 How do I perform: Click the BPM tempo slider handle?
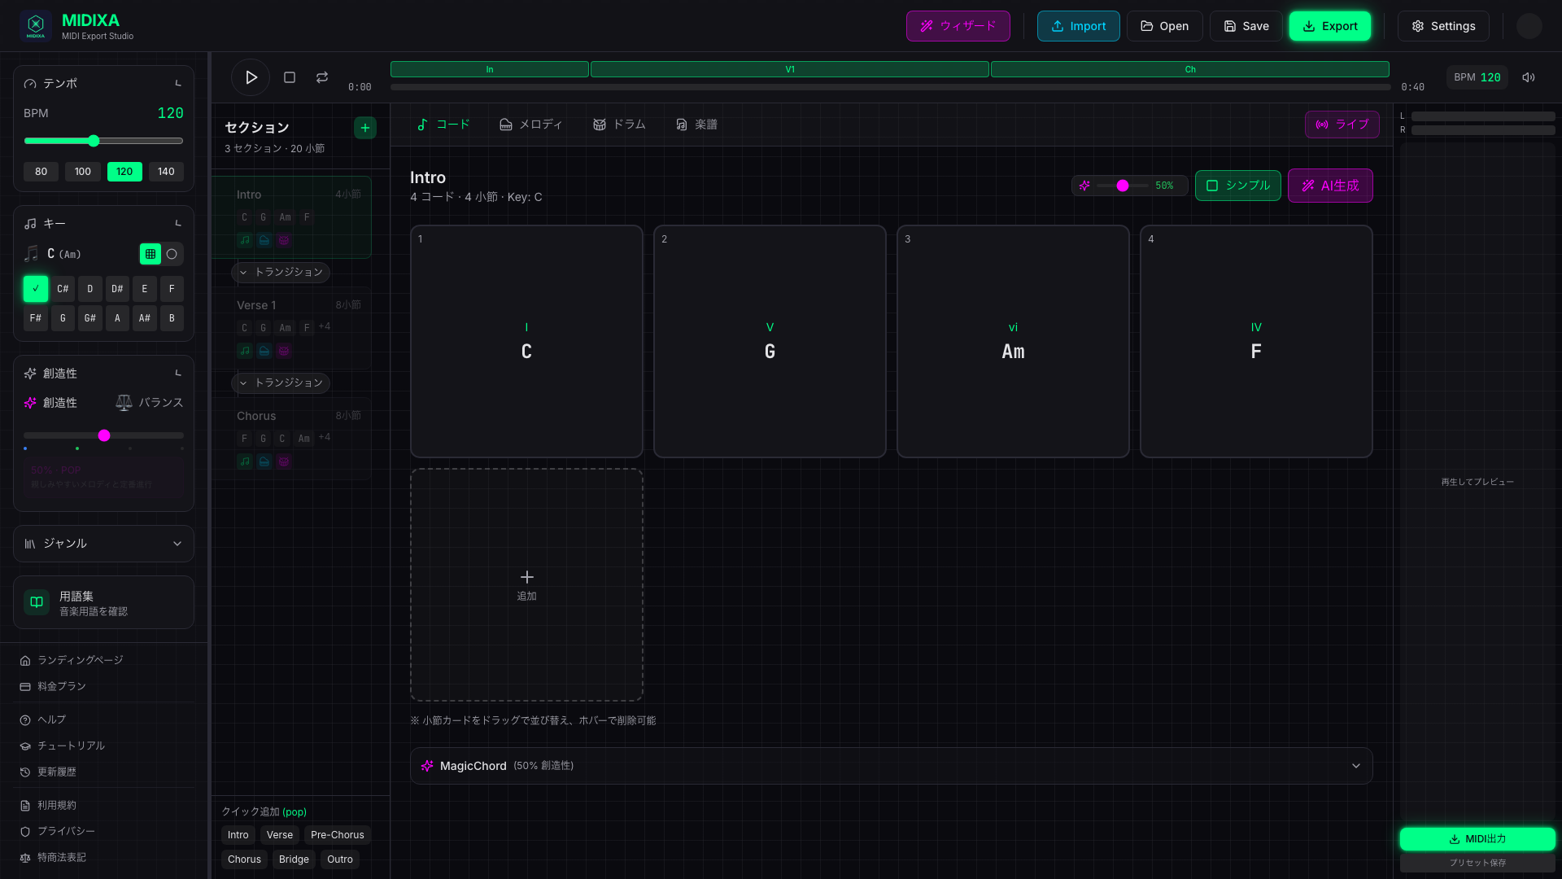point(94,141)
